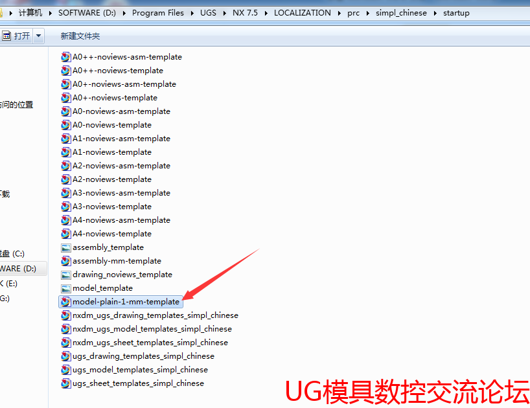Select the (G:) drive in the navigation pane
Image resolution: width=530 pixels, height=408 pixels.
tap(5, 299)
